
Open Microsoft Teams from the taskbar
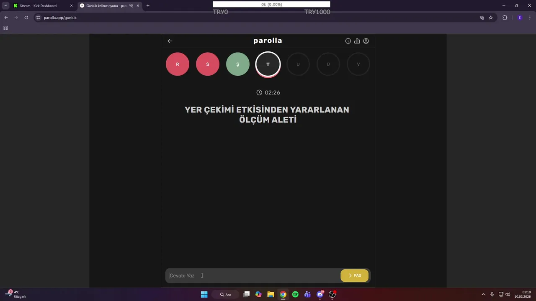click(x=307, y=294)
